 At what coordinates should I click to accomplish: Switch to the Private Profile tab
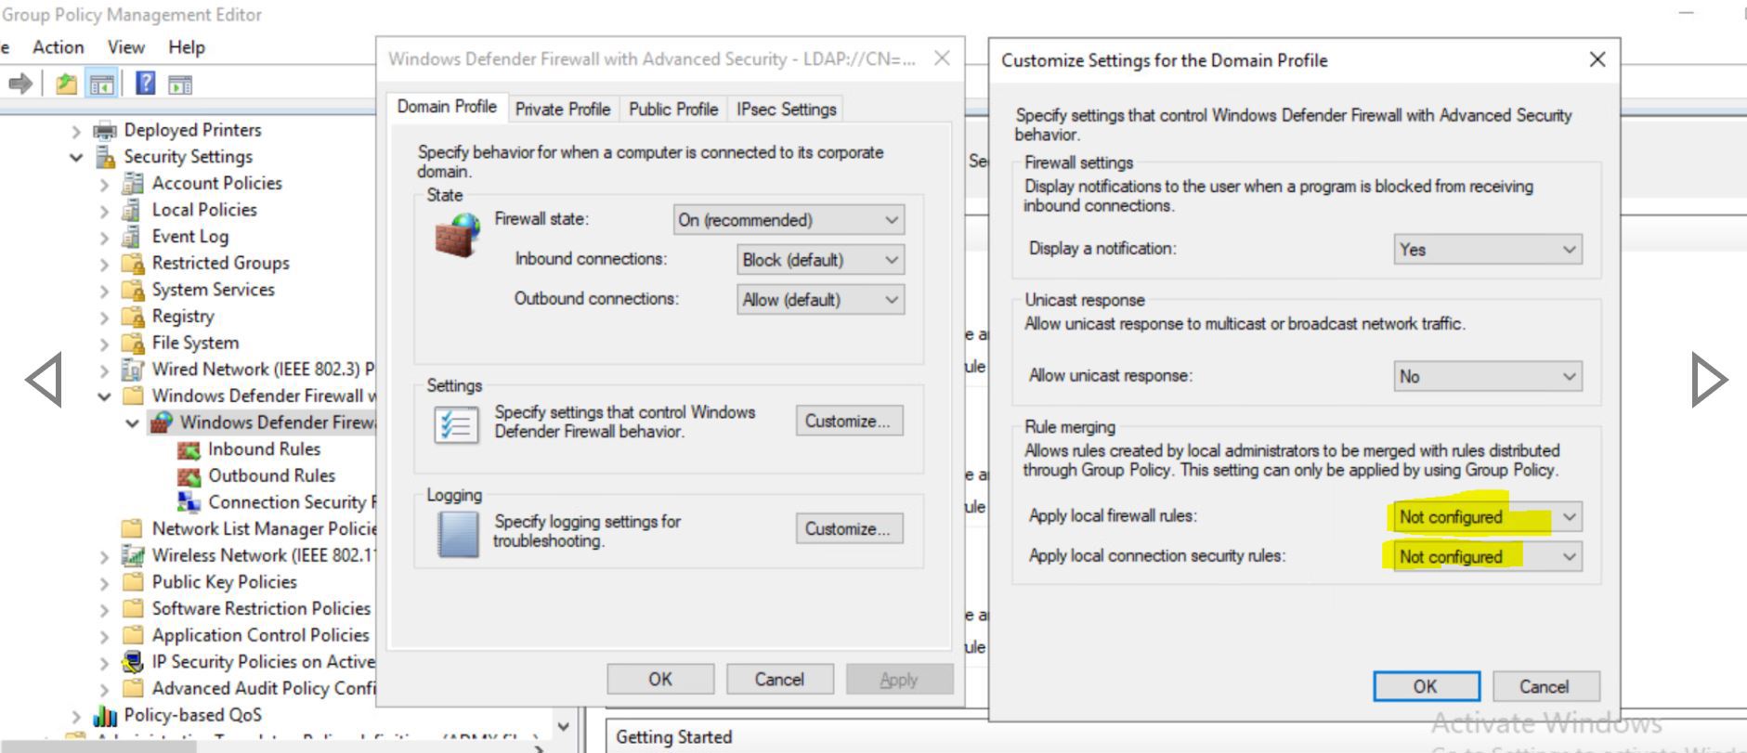(x=563, y=109)
